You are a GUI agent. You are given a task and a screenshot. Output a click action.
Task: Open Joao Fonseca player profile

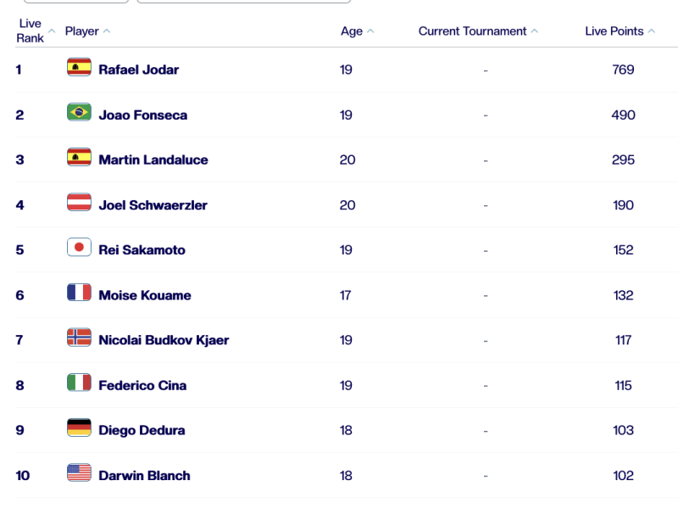(x=142, y=115)
